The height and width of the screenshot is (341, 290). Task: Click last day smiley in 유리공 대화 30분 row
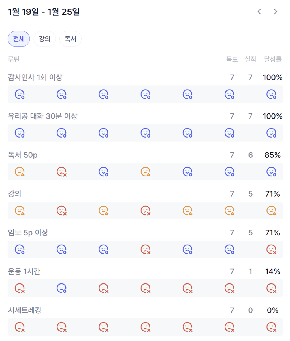click(x=271, y=133)
